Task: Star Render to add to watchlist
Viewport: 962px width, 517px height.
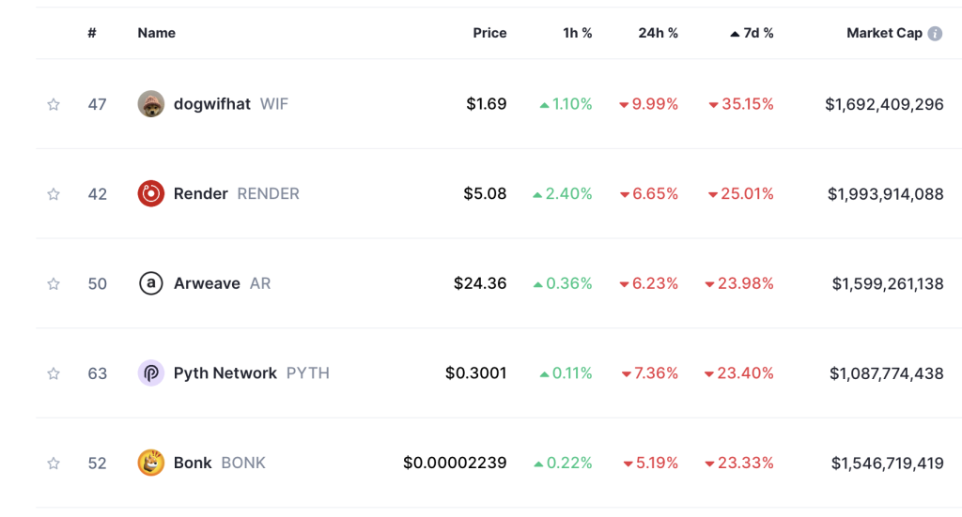Action: pos(54,194)
